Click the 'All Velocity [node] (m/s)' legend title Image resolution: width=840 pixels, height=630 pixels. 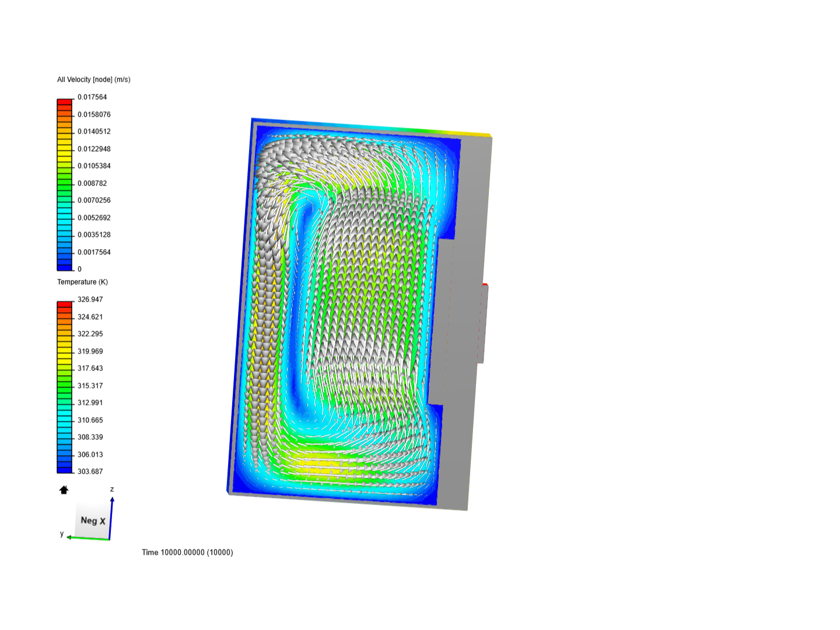point(93,79)
